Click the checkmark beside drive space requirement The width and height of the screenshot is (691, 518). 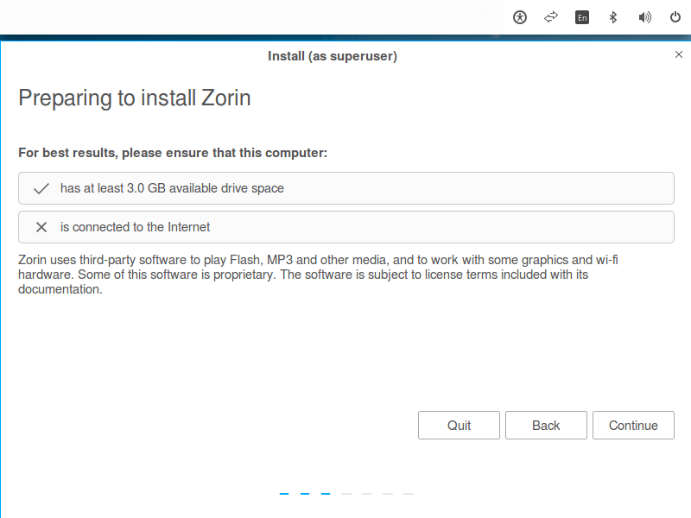[x=41, y=188]
